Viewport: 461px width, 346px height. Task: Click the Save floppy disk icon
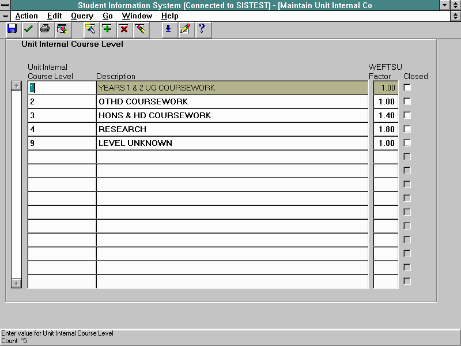12,29
